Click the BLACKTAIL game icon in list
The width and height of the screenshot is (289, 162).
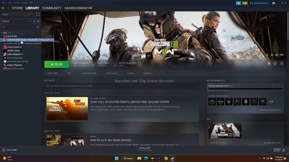[5, 36]
